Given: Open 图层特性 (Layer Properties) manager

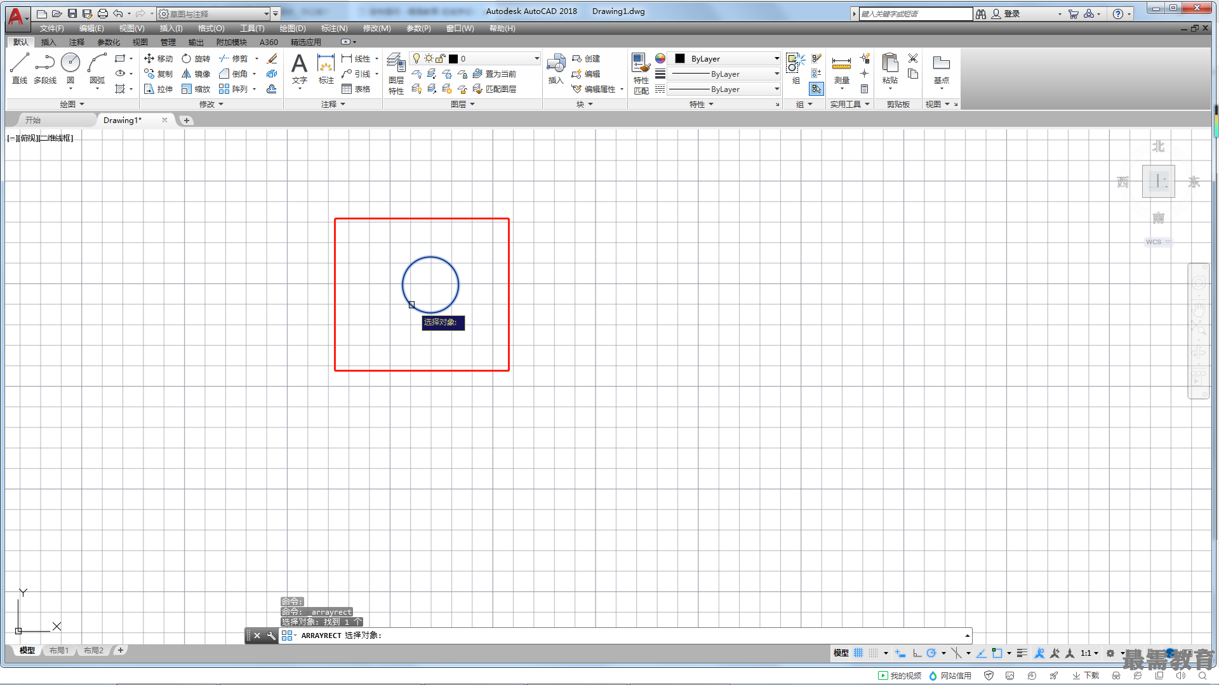Looking at the screenshot, I should (x=396, y=74).
